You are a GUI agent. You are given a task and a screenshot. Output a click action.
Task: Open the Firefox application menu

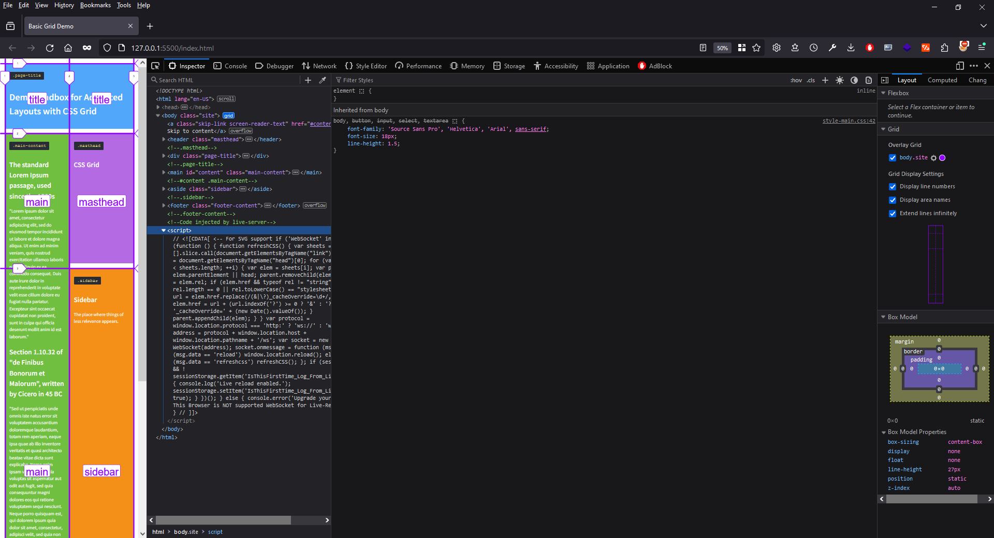click(982, 48)
